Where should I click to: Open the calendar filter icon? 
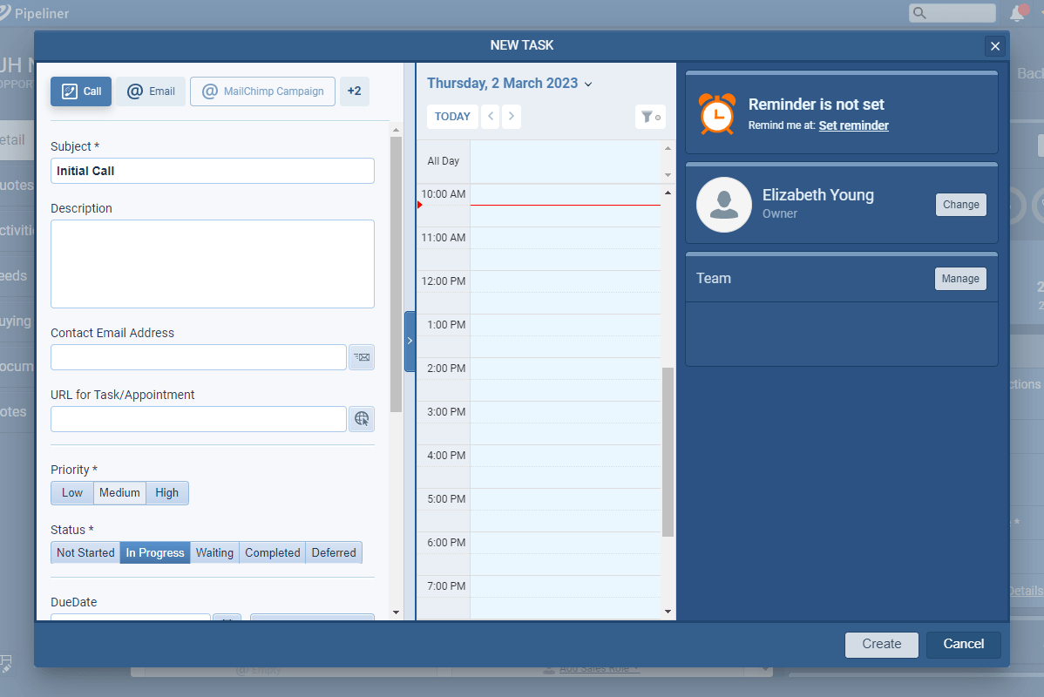tap(650, 117)
